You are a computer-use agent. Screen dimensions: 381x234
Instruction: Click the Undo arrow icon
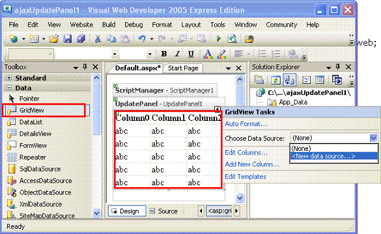click(x=142, y=39)
